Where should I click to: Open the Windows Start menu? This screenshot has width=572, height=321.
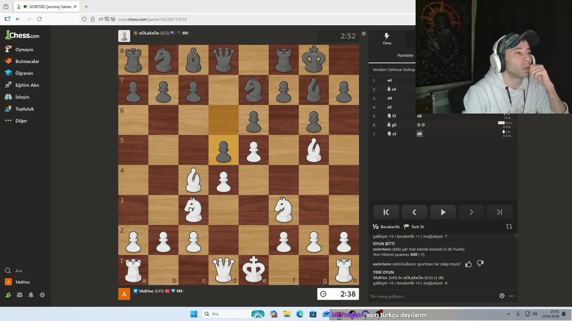(193, 314)
